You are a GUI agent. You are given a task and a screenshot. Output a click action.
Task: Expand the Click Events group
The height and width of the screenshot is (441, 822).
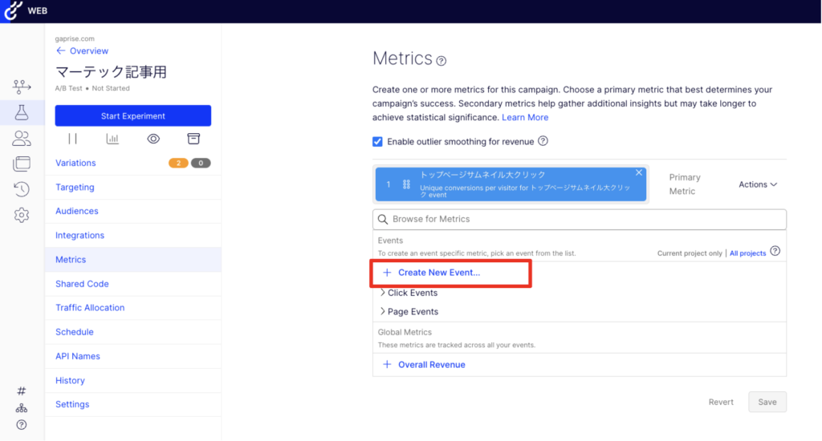(408, 293)
